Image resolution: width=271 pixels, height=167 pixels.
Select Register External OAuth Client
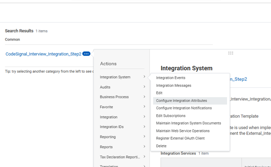coord(190,138)
